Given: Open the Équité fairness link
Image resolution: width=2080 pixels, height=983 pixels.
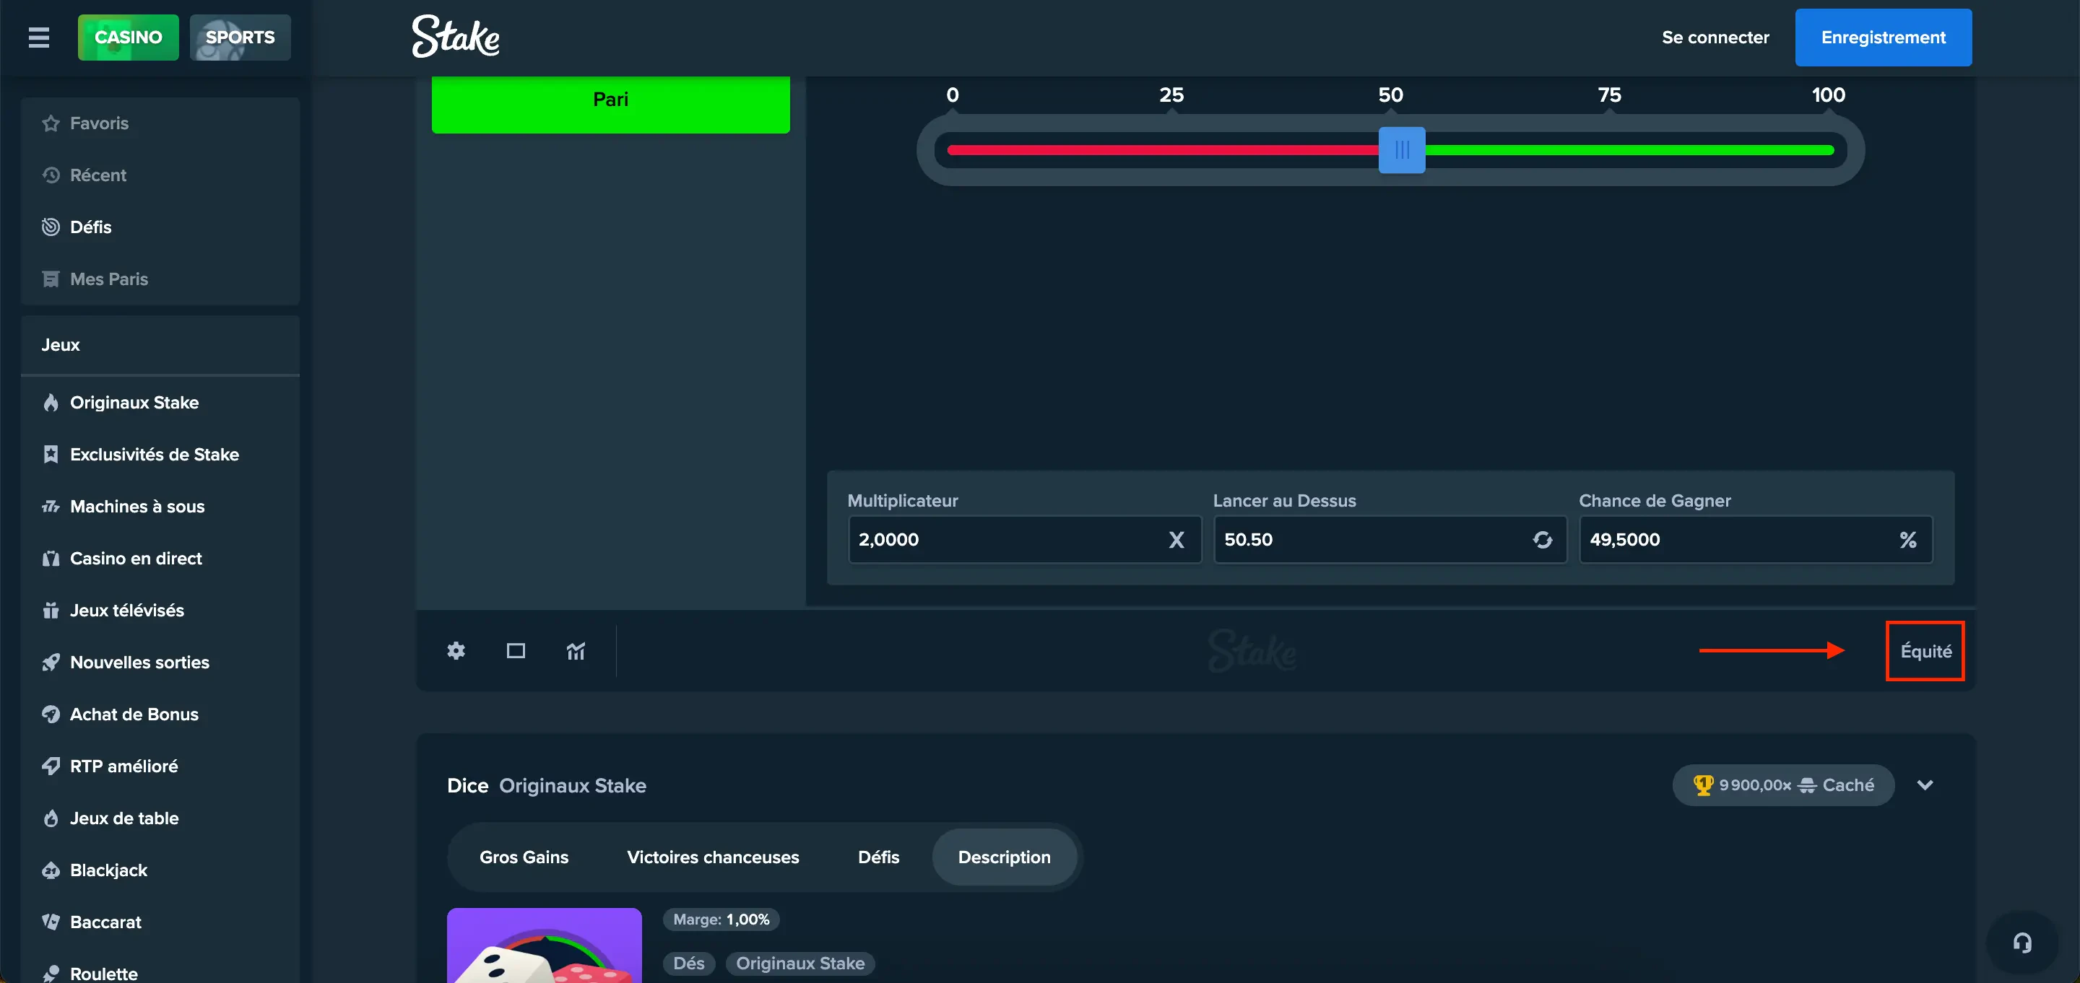Looking at the screenshot, I should pyautogui.click(x=1925, y=651).
